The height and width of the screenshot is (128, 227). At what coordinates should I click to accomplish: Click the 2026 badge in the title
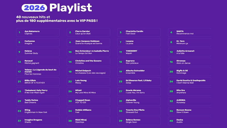coord(35,8)
